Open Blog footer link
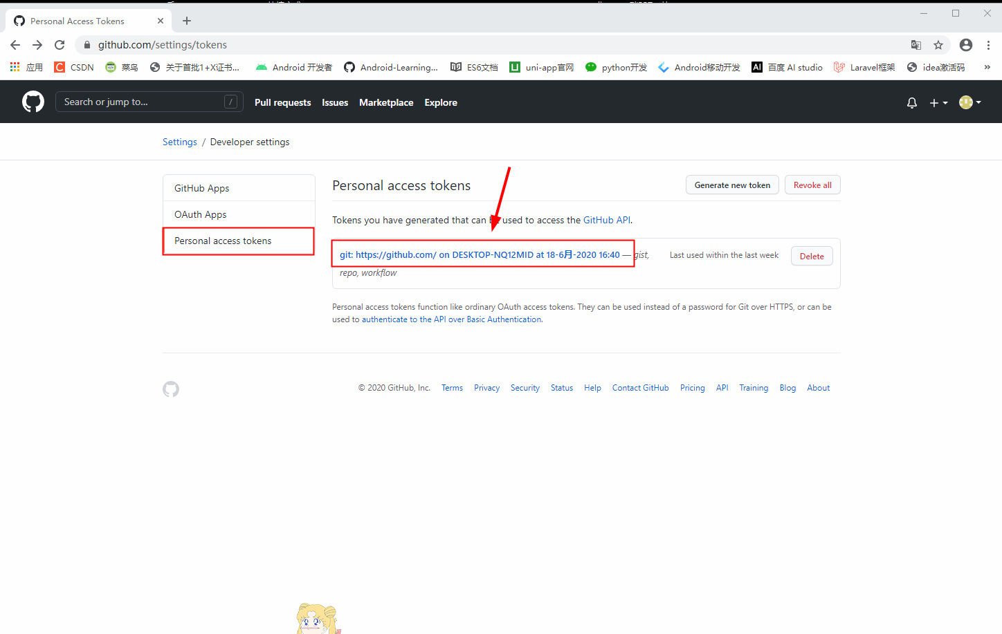The height and width of the screenshot is (634, 1002). [x=787, y=388]
